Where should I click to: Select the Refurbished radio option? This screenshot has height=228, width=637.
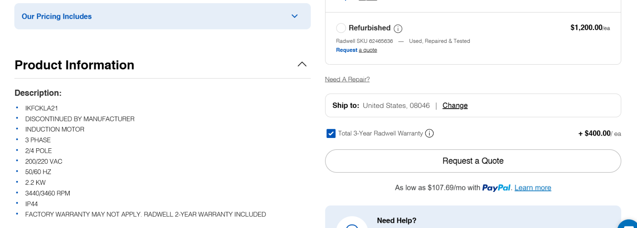click(x=341, y=28)
